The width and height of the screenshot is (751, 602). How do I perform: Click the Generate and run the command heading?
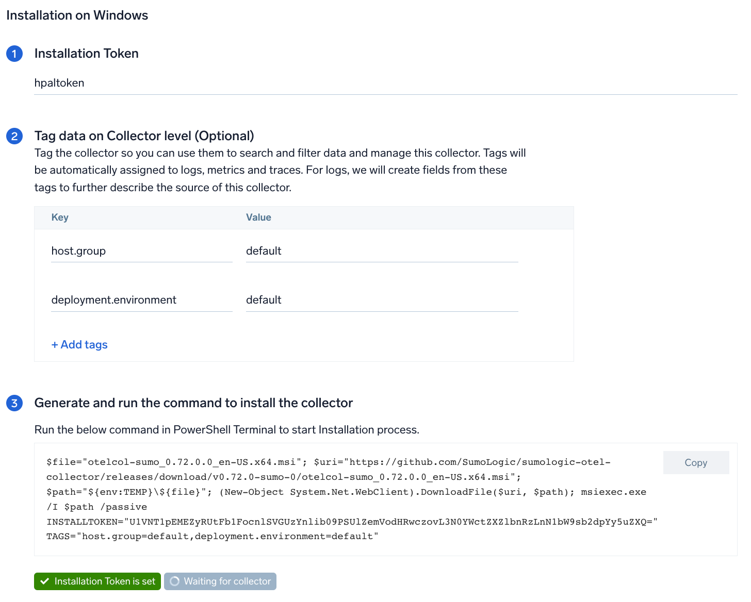pos(193,403)
